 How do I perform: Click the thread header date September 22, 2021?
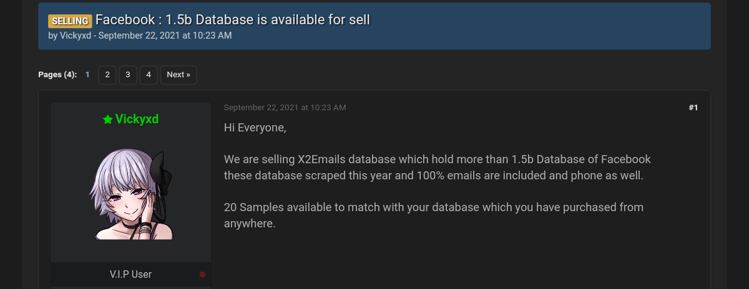[x=165, y=36]
